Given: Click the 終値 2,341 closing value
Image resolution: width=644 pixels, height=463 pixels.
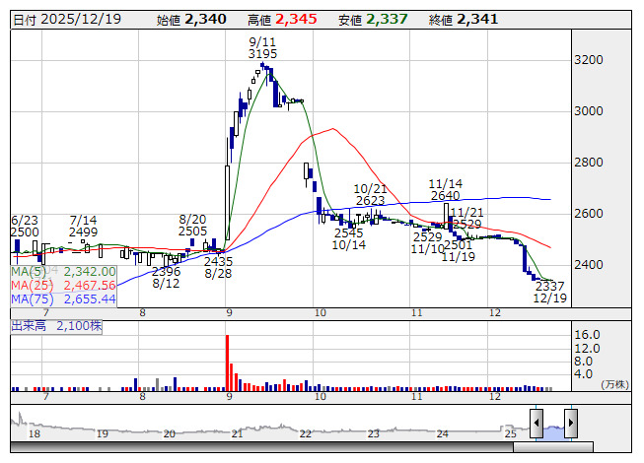Looking at the screenshot, I should [x=464, y=20].
